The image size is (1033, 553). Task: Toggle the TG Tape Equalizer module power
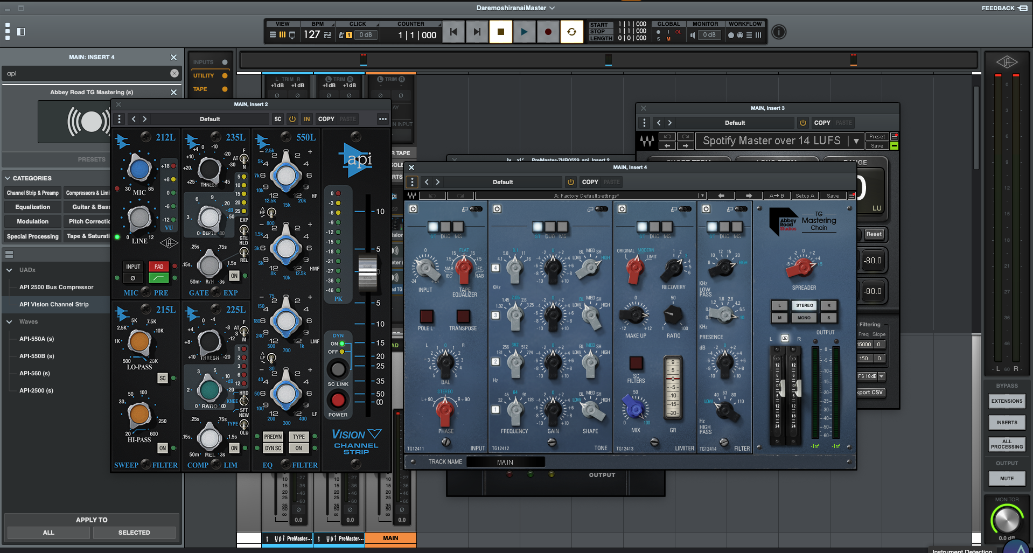pos(413,209)
